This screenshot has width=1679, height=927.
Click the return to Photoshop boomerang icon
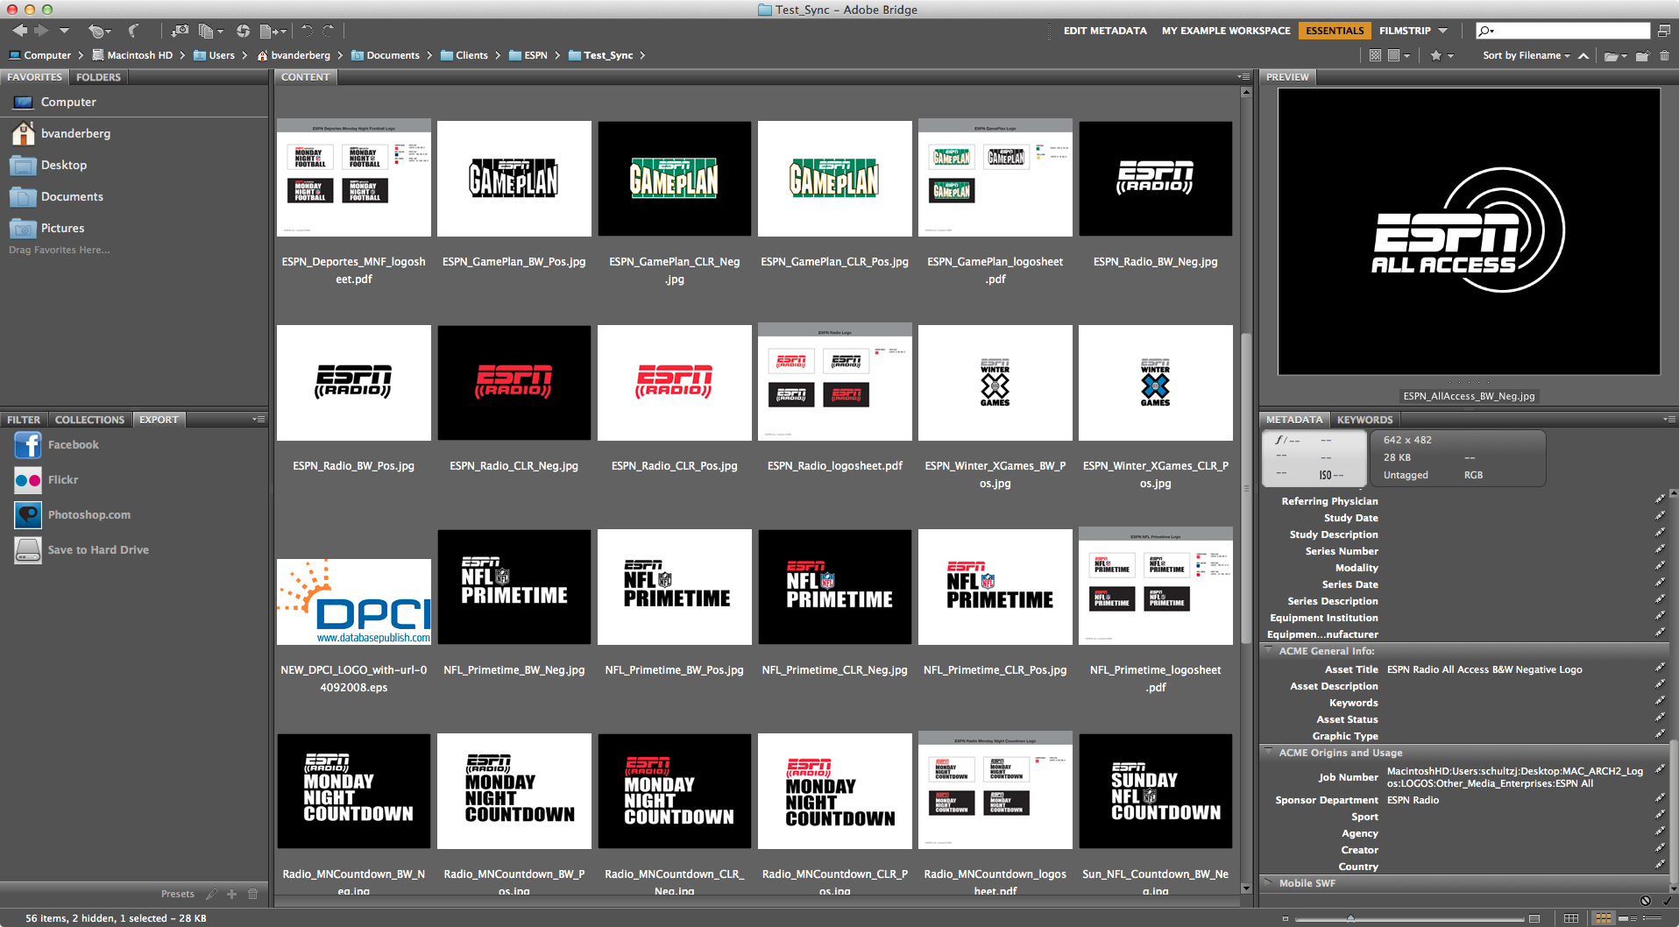click(x=134, y=31)
